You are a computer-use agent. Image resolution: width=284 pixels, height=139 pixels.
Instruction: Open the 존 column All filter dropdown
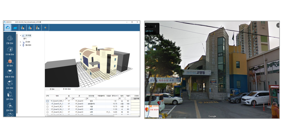(79, 99)
